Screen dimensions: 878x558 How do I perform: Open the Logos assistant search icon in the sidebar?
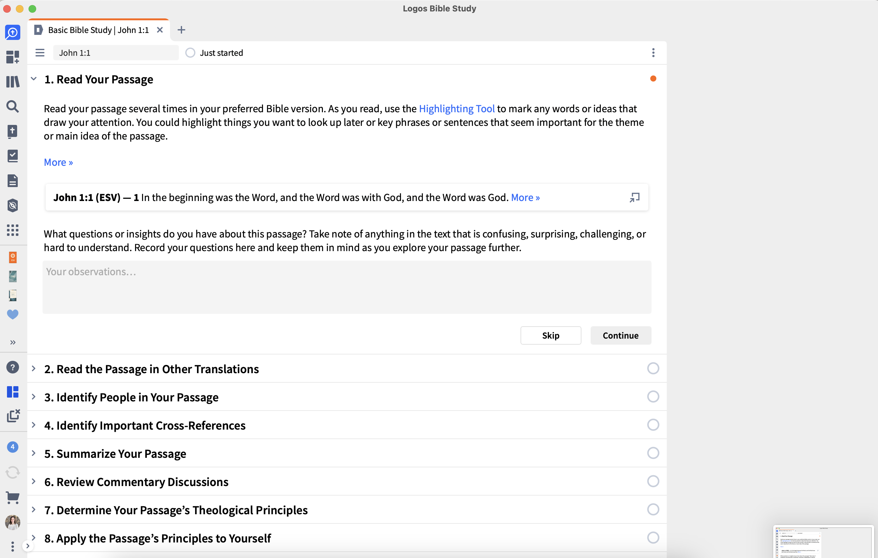point(13,33)
